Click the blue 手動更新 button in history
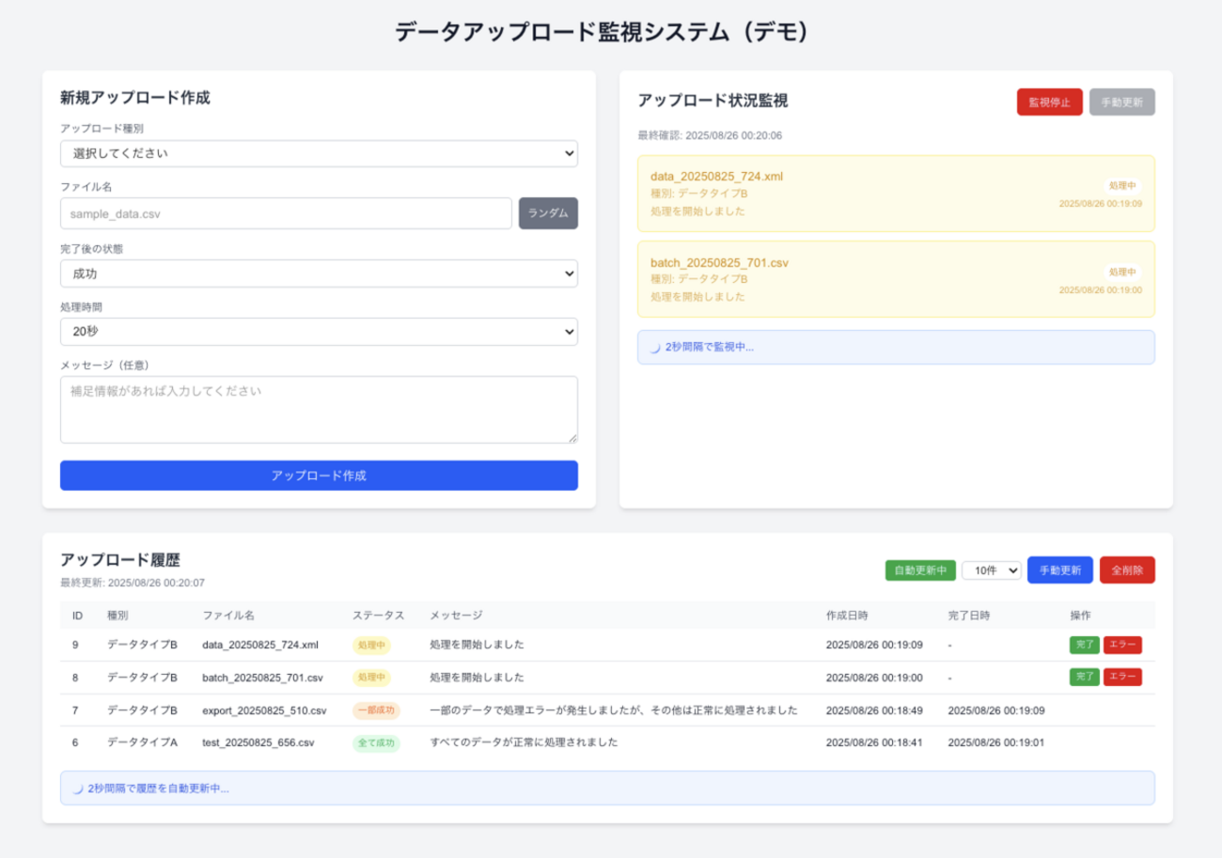1222x858 pixels. click(1059, 570)
